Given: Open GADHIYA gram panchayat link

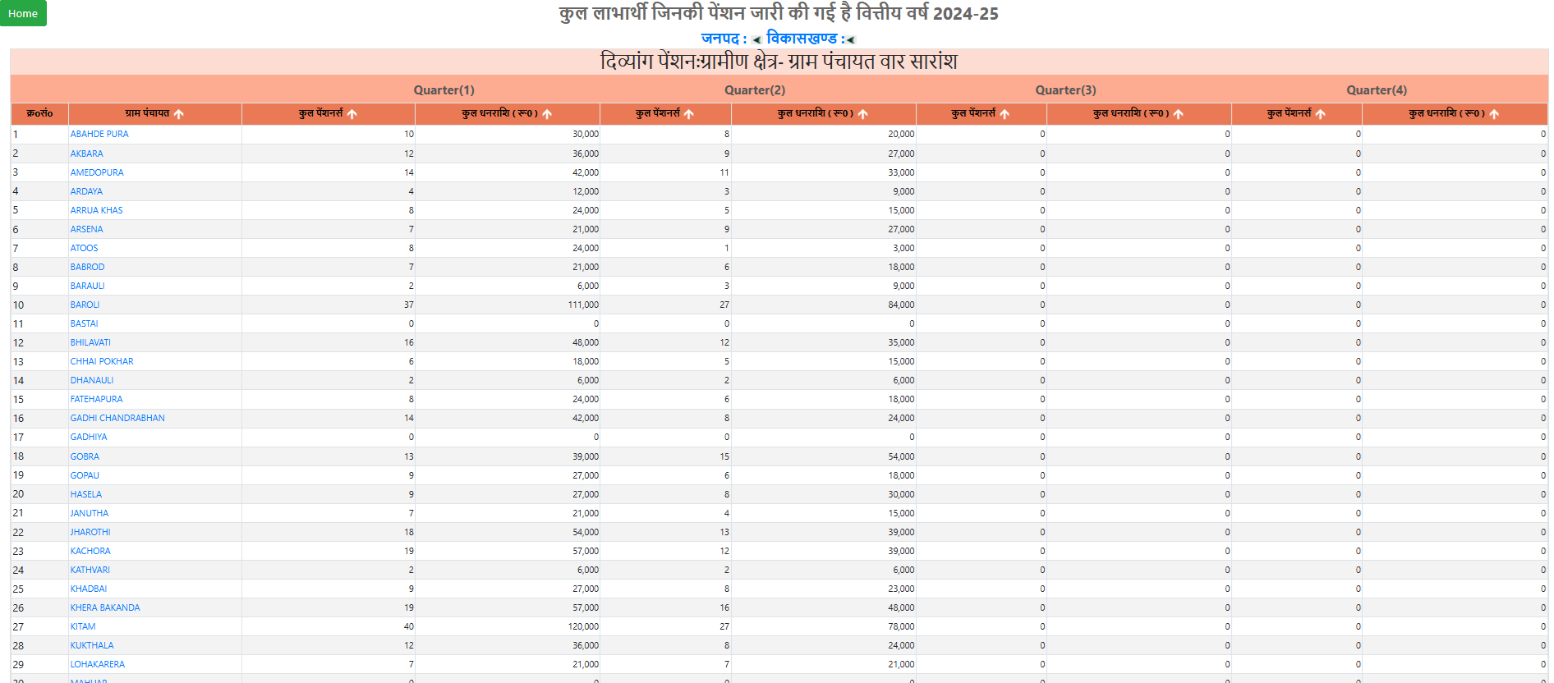Looking at the screenshot, I should [89, 437].
